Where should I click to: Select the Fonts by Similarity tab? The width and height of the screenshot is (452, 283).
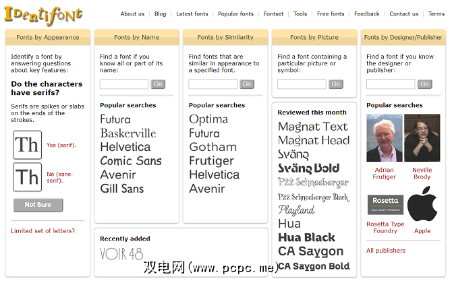(225, 37)
